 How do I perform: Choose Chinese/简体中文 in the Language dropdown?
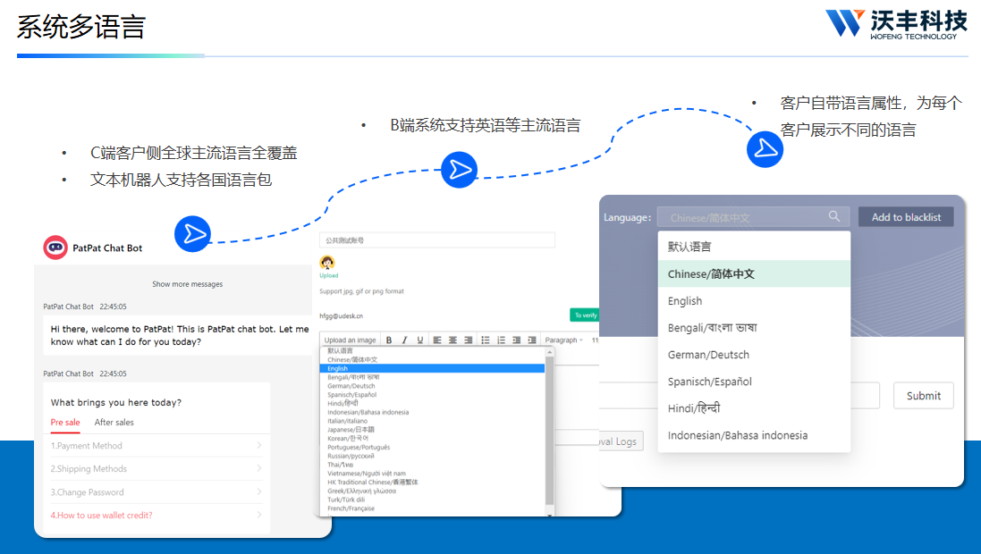coord(711,274)
